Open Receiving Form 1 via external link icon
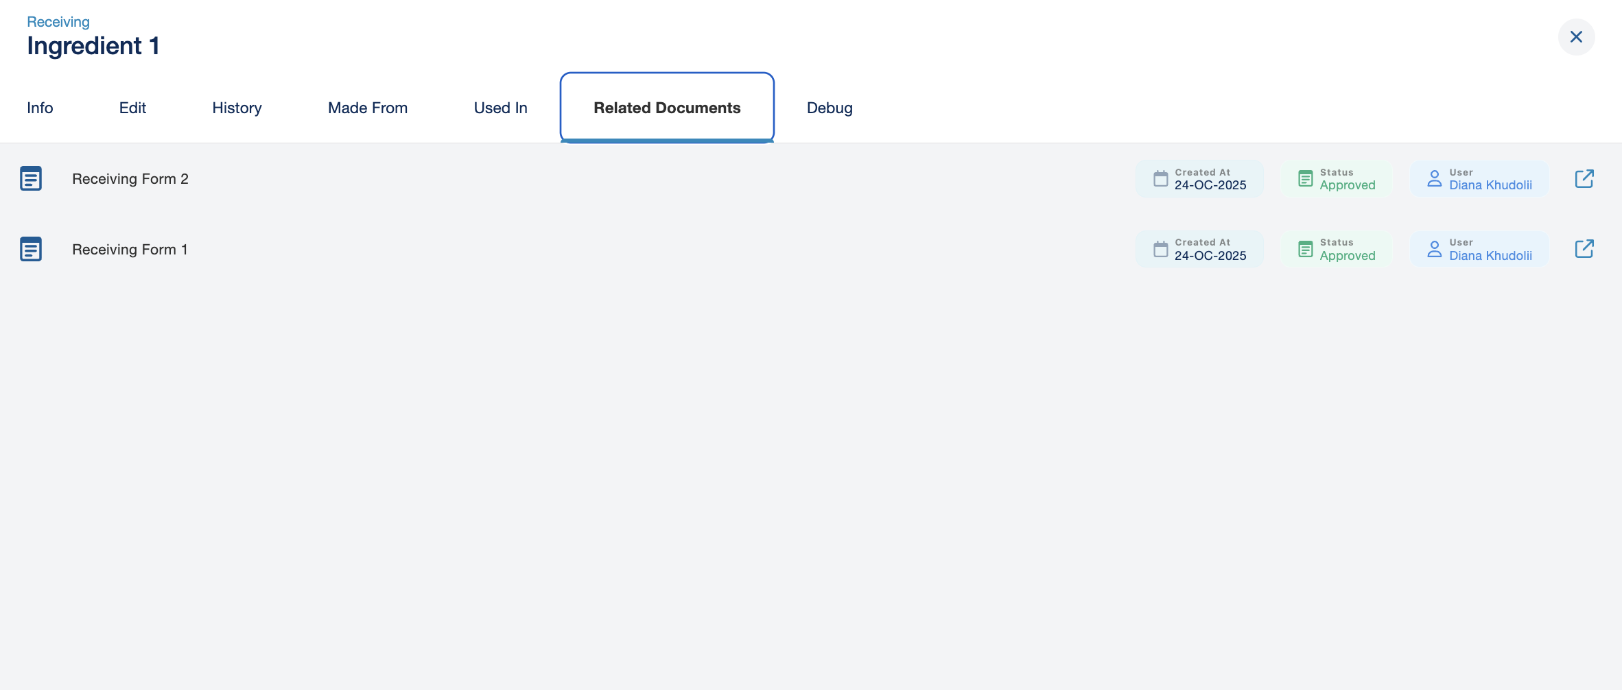The width and height of the screenshot is (1622, 690). tap(1584, 249)
